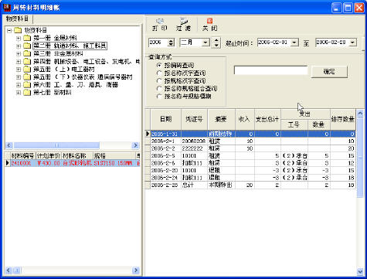This screenshot has width=367, height=279.
Task: Select the 按编码查询 radio button
Action: coord(159,65)
